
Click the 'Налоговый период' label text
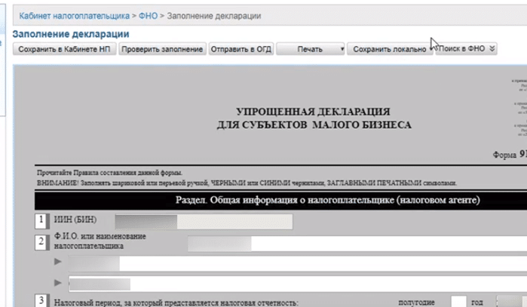[x=176, y=302]
